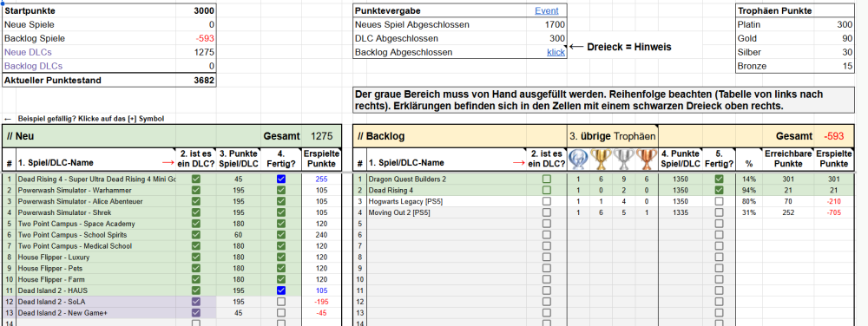
Task: Click red arrow in Neu table header
Action: (x=168, y=163)
